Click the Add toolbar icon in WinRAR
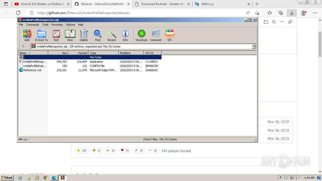Screen dimensions: 322x181 click(x=27, y=35)
